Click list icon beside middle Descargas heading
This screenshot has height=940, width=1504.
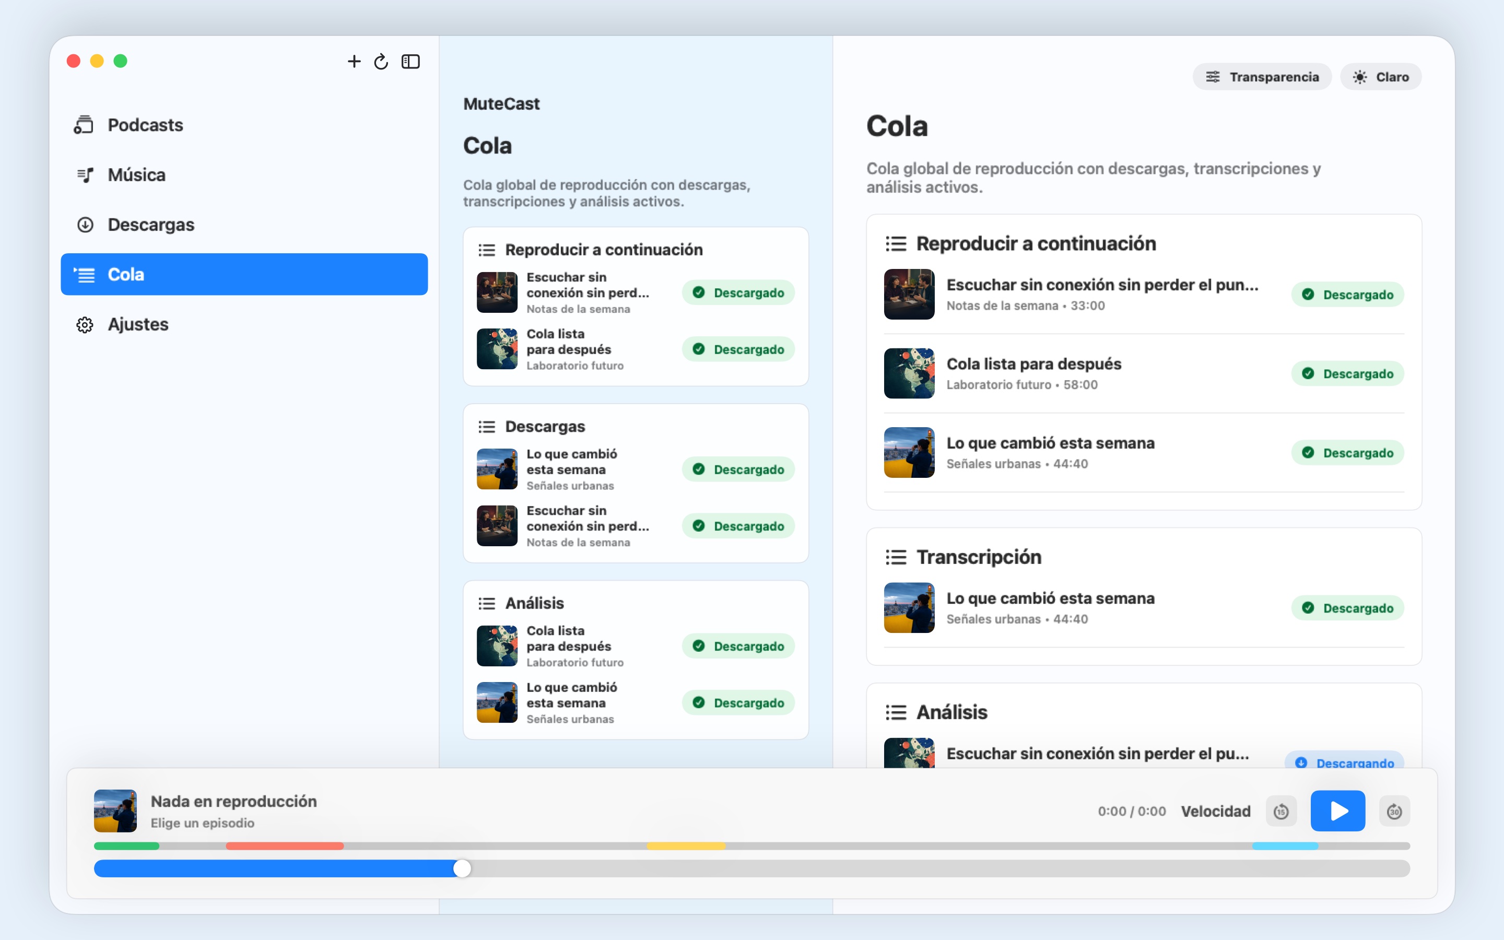(487, 427)
